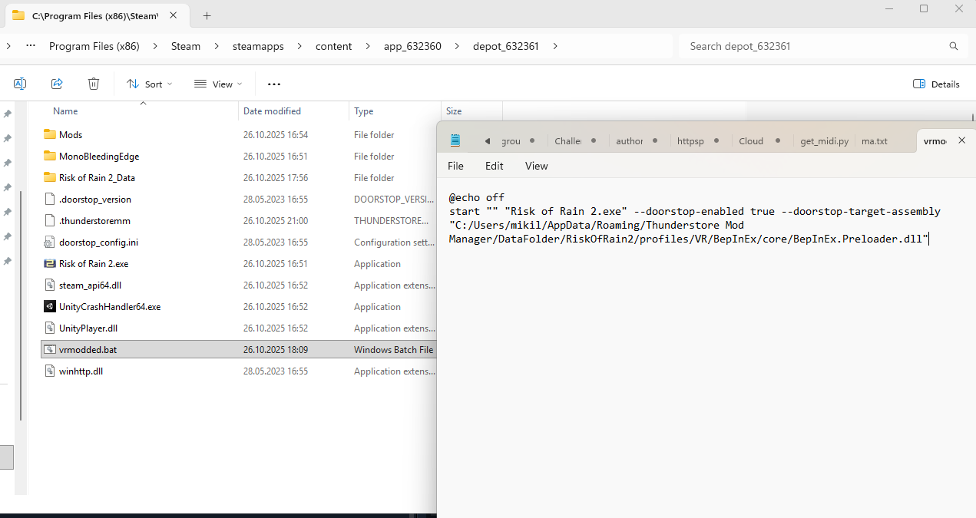The image size is (976, 518).
Task: Add a new Explorer tab
Action: coord(207,15)
